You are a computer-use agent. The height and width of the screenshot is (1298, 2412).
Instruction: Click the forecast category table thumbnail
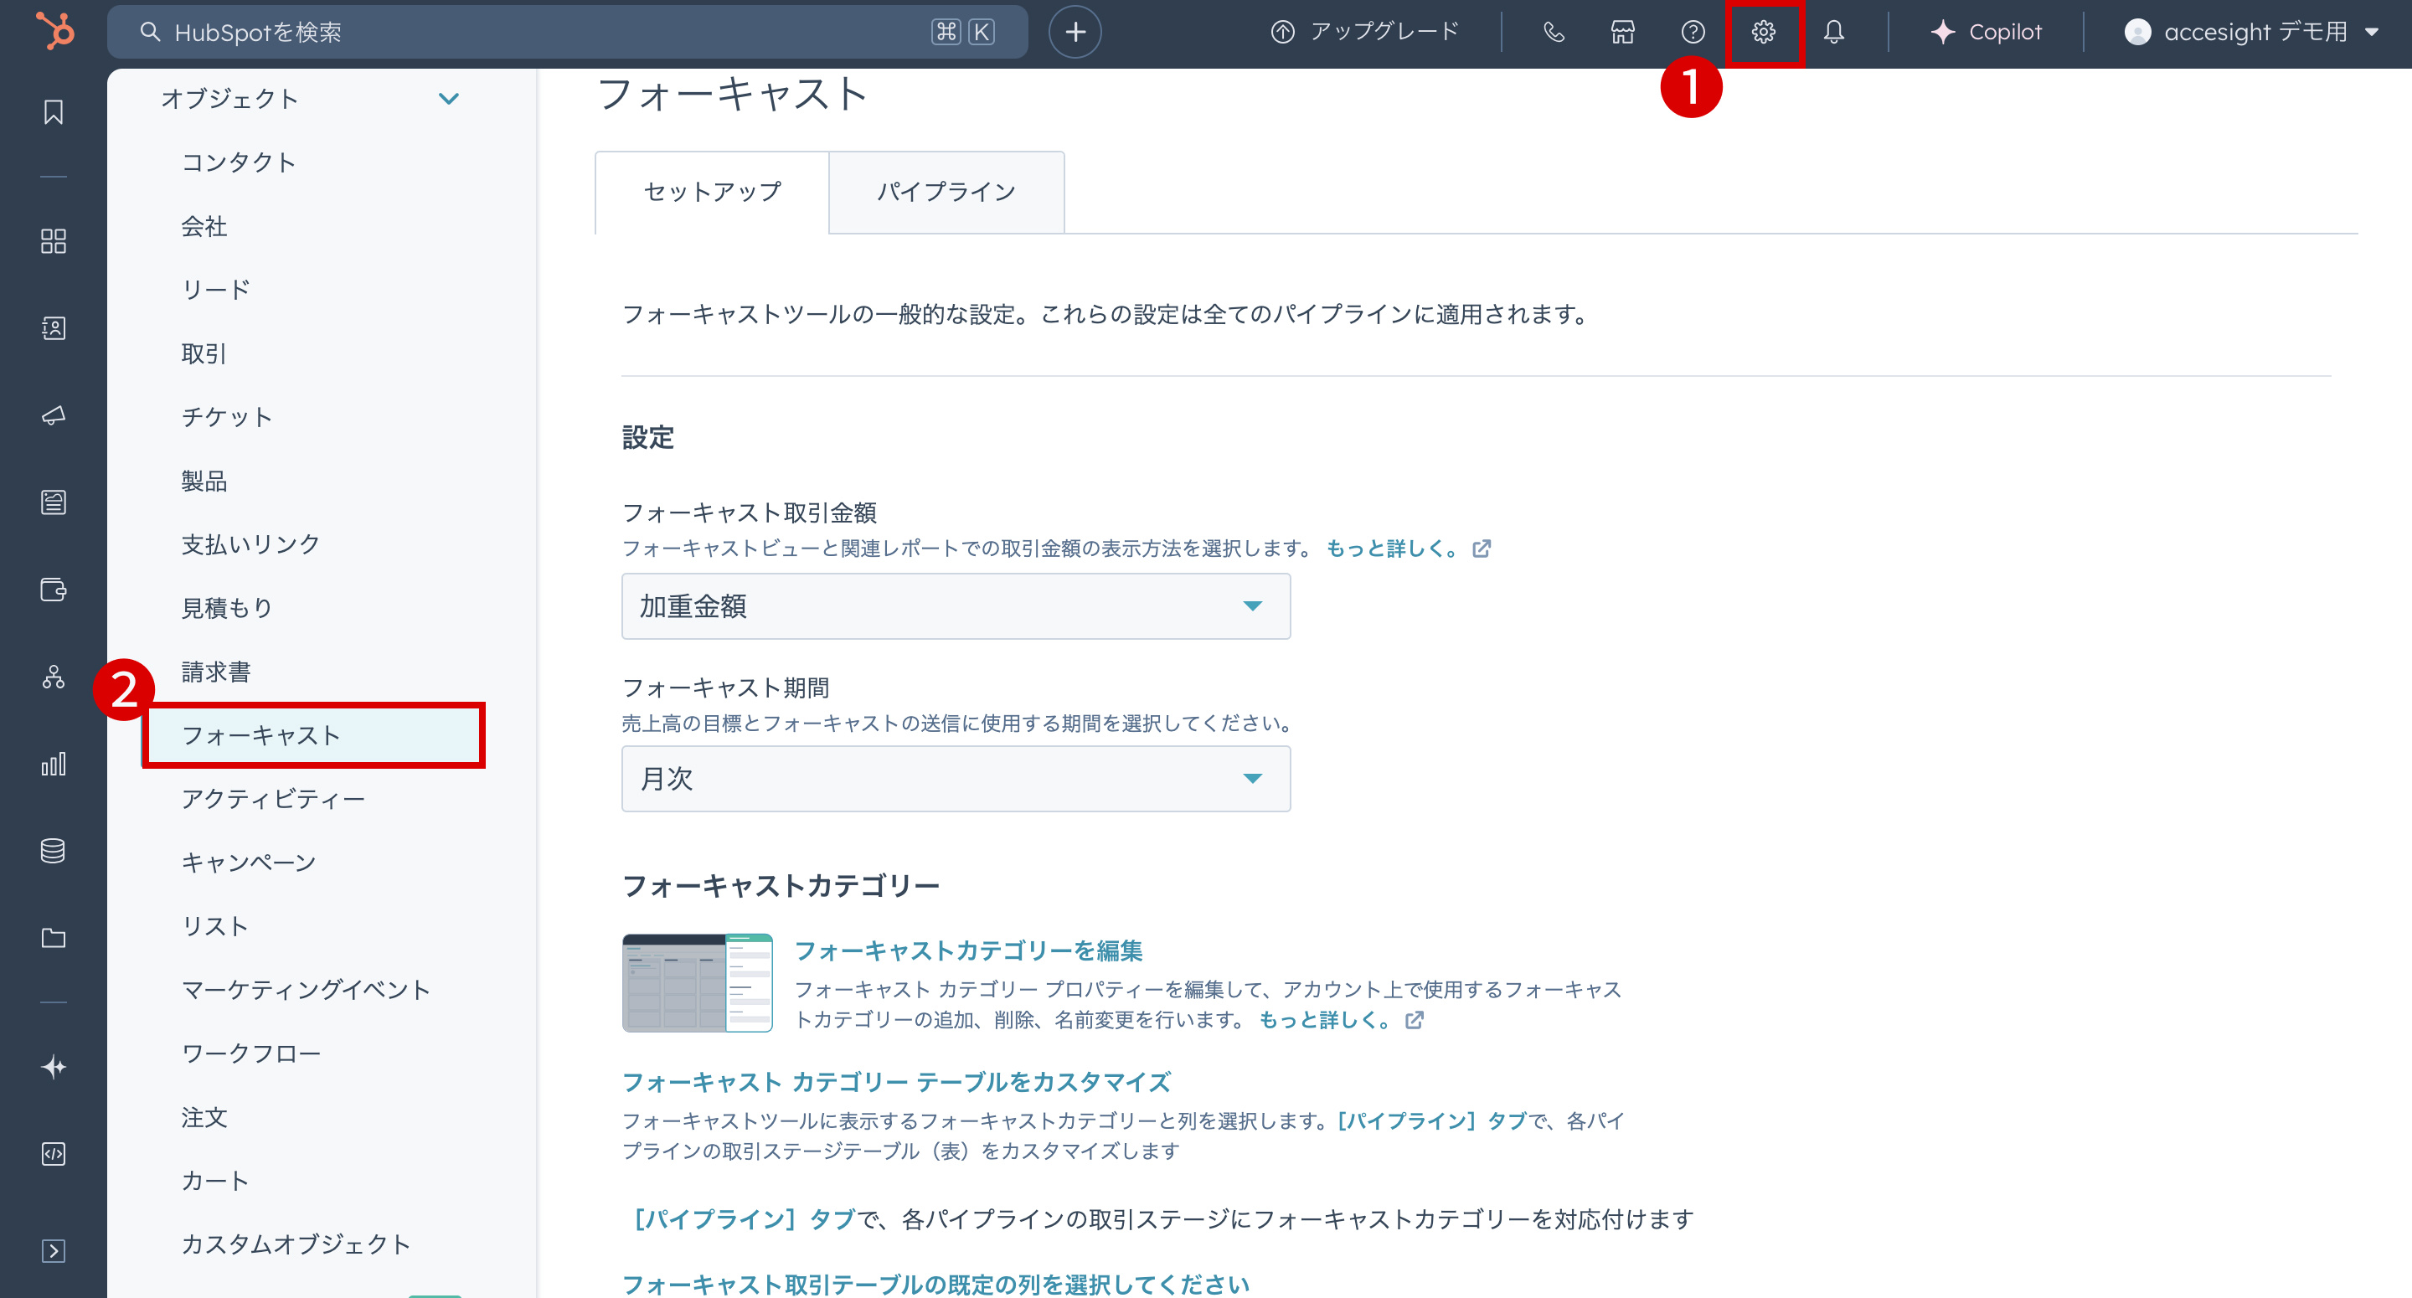[697, 982]
